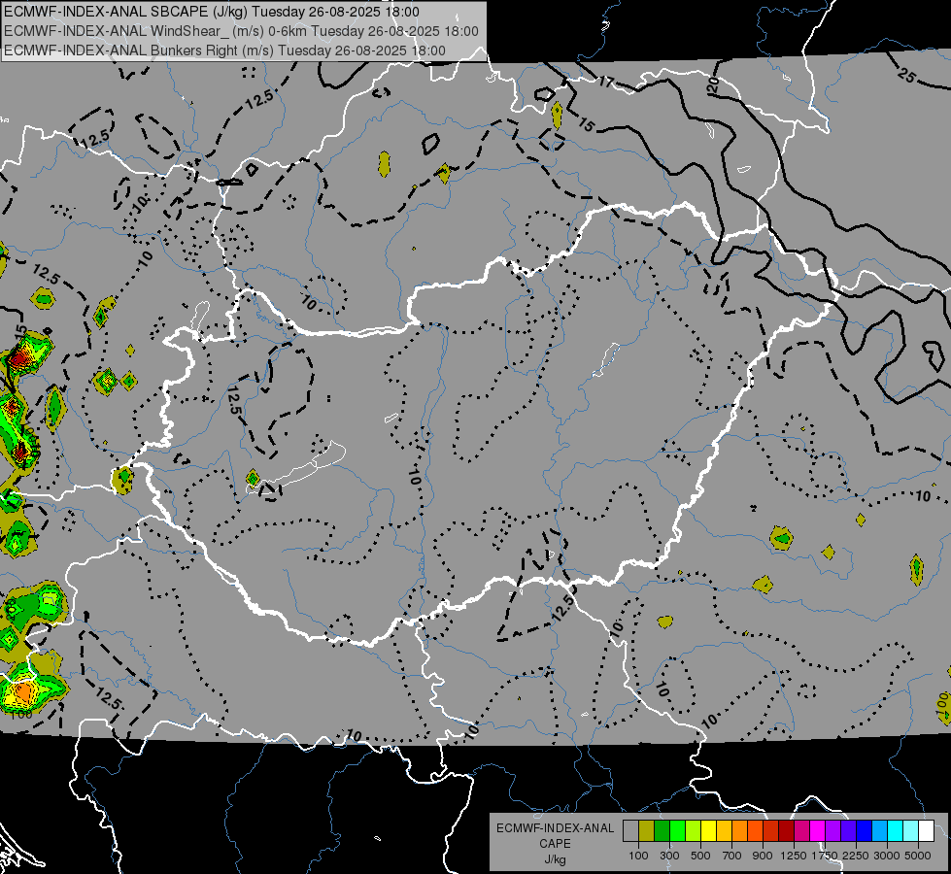
Task: Pick the amber swatch before the 700 tick
Action: [724, 831]
